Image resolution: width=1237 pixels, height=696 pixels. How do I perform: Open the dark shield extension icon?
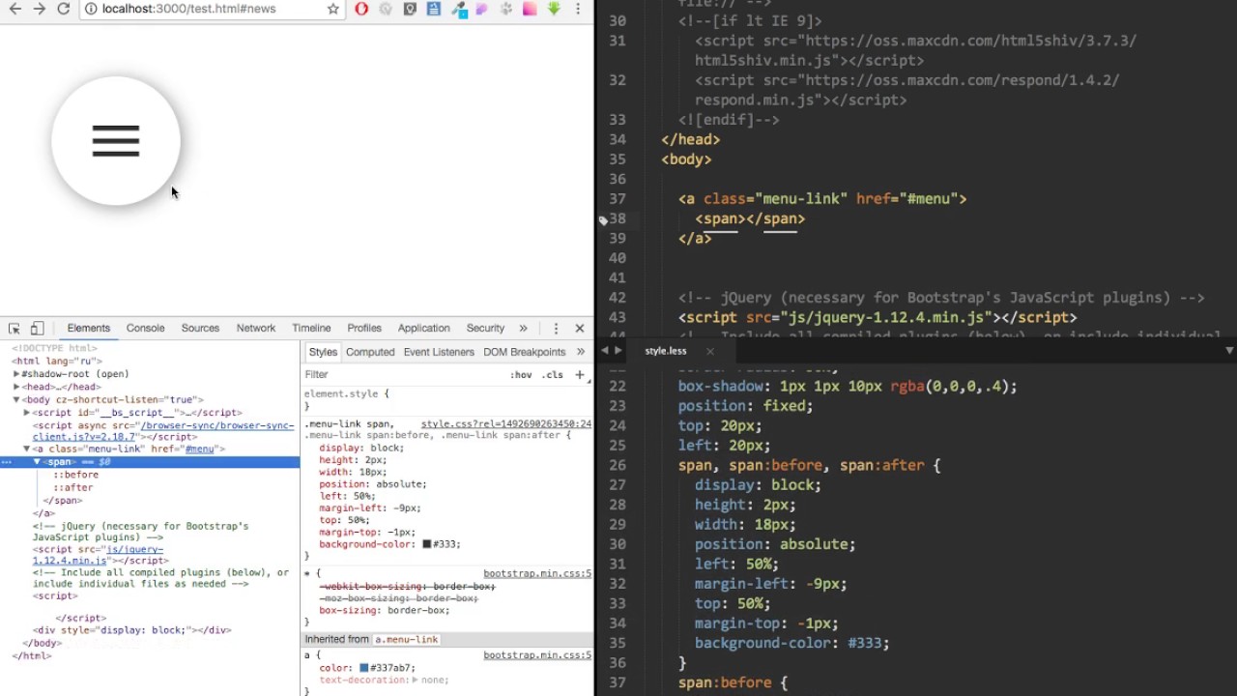tap(410, 9)
